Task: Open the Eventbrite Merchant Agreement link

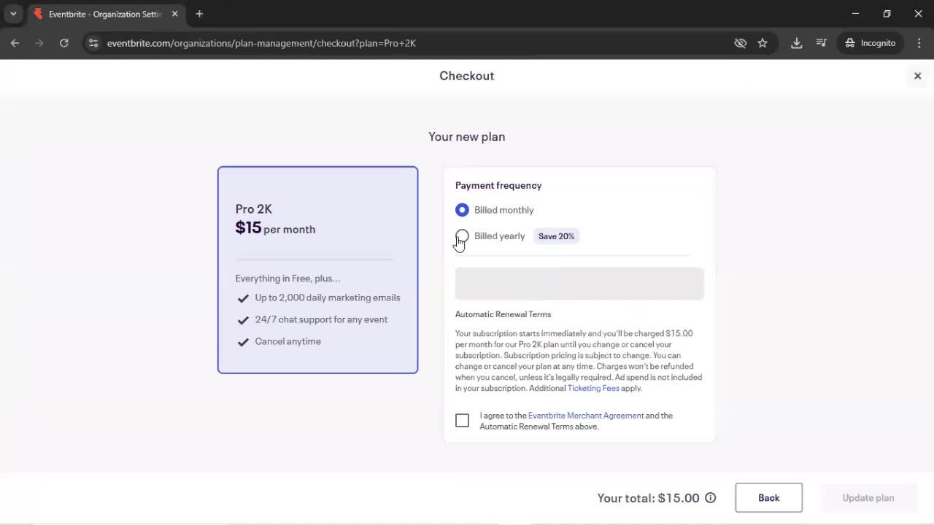Action: [586, 416]
